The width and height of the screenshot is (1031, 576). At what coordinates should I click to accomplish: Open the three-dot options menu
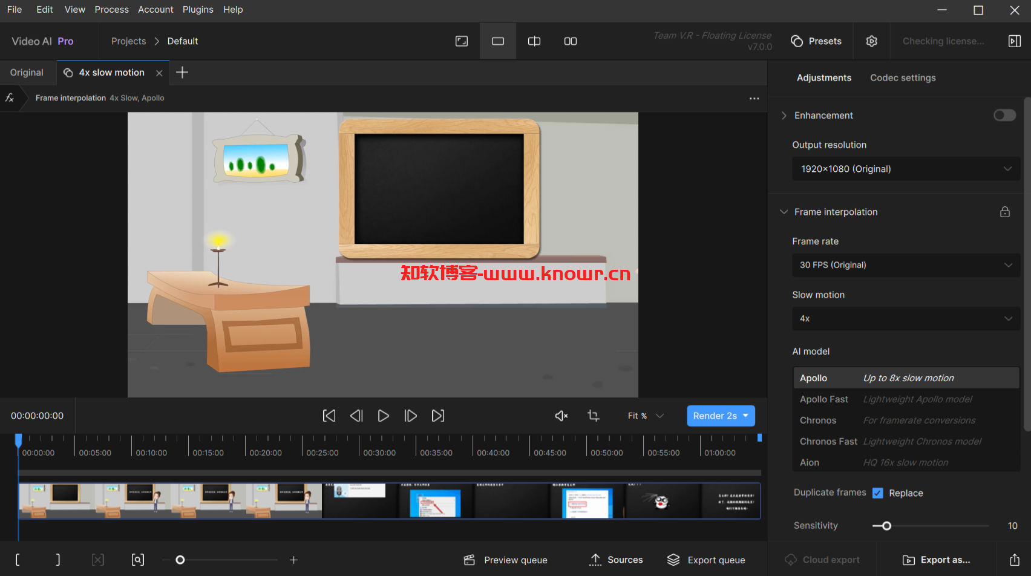[x=754, y=98]
